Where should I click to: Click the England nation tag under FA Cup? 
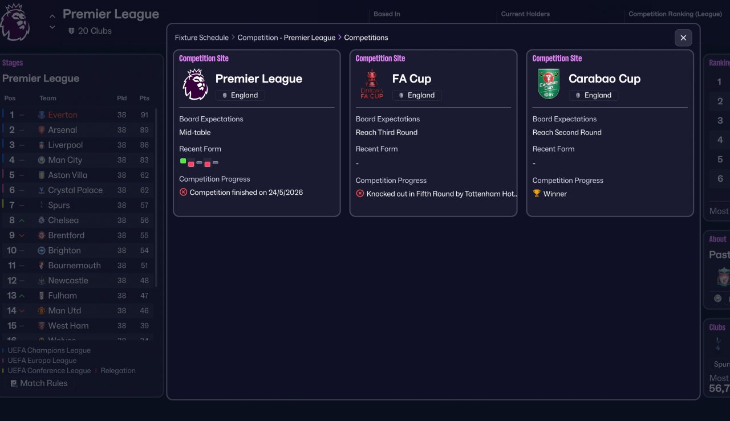coord(417,95)
